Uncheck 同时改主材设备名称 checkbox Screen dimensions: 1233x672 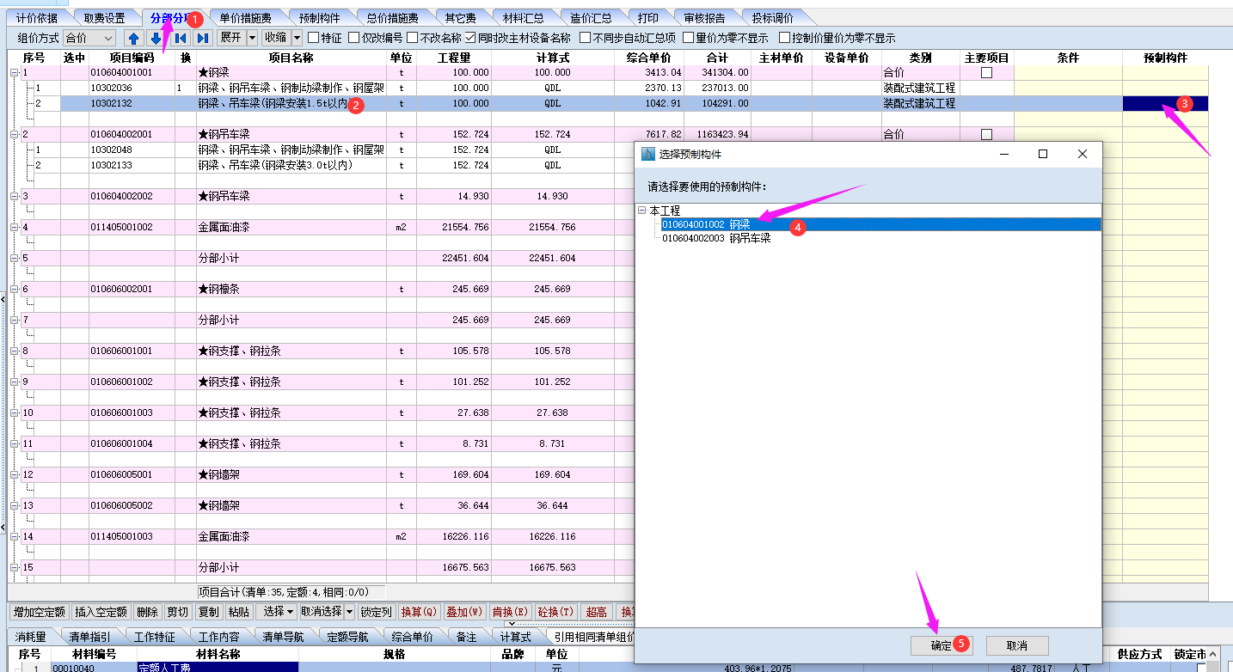pyautogui.click(x=470, y=38)
